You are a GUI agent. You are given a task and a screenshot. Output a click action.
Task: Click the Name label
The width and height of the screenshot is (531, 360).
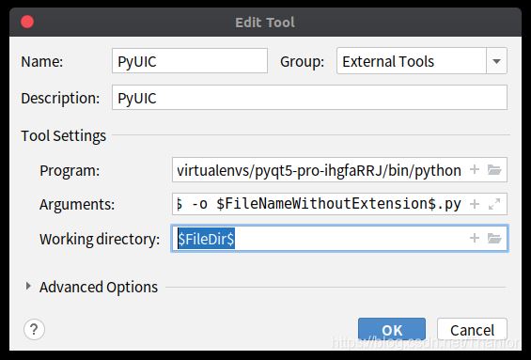click(x=42, y=62)
